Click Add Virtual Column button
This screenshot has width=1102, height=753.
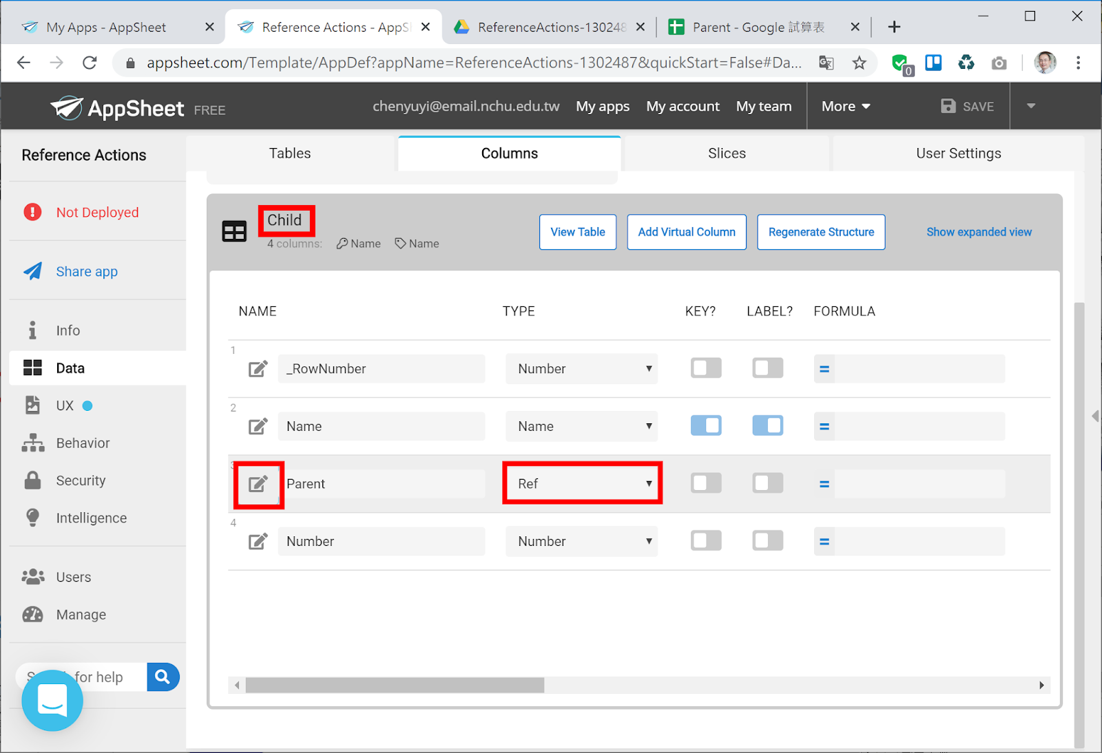[687, 232]
